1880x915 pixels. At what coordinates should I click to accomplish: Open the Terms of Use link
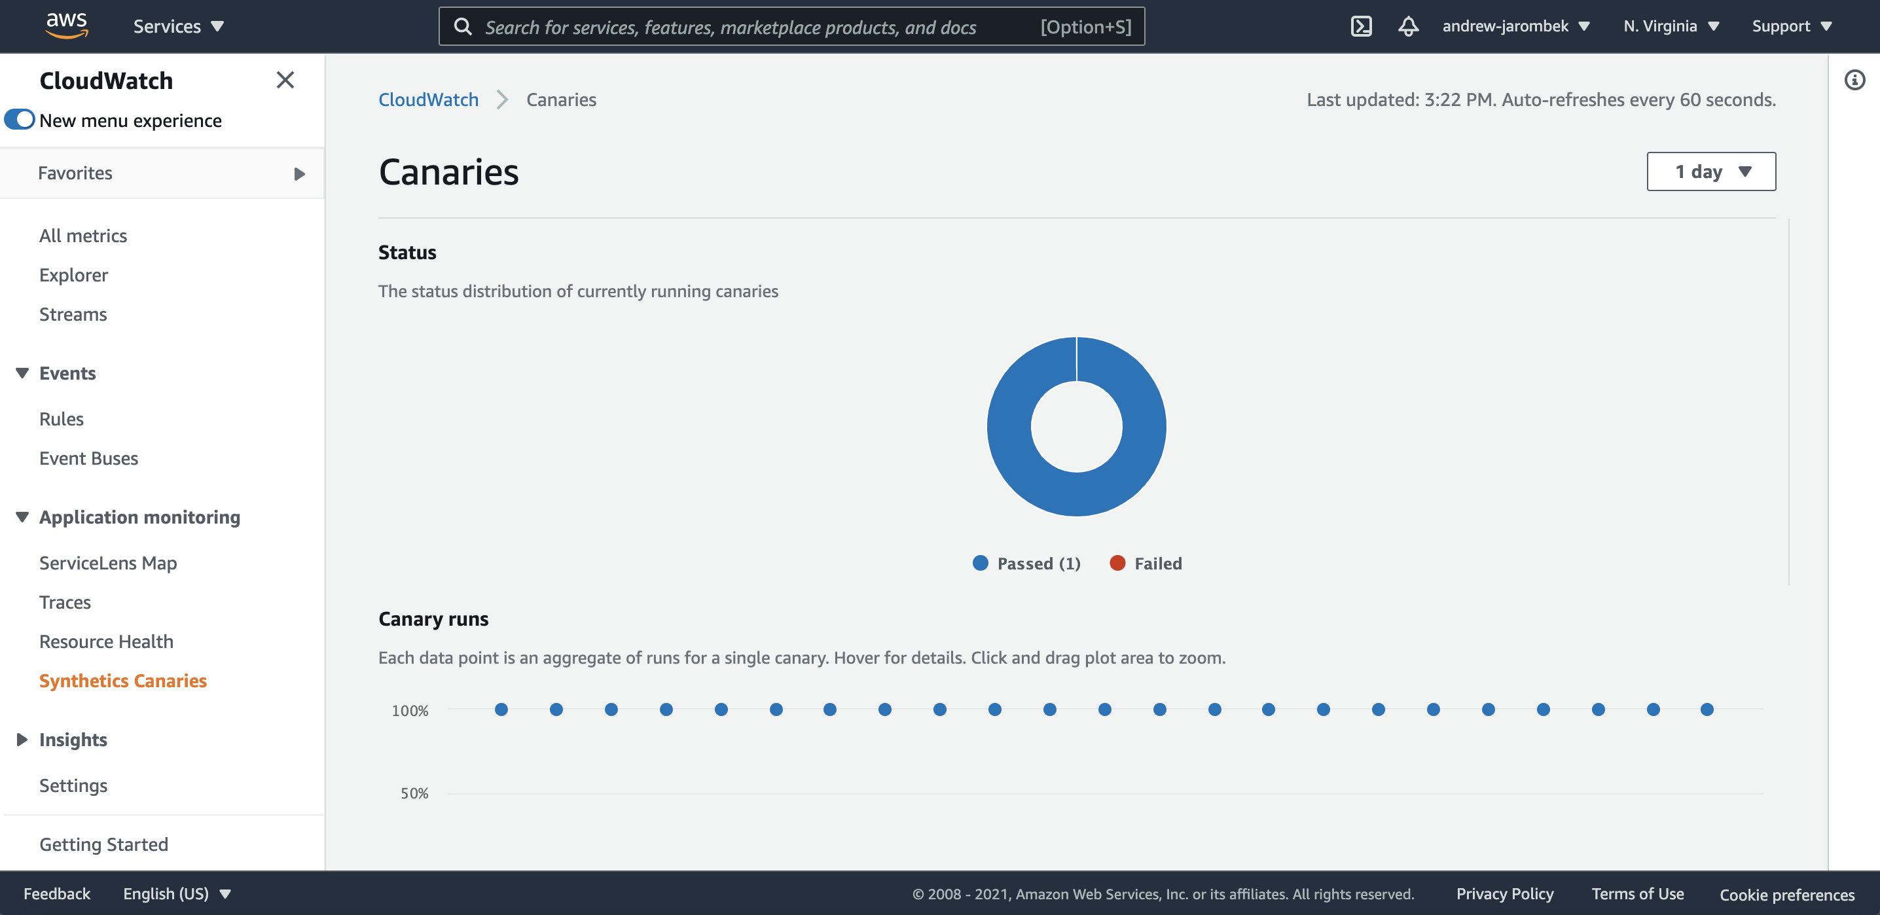click(1638, 893)
